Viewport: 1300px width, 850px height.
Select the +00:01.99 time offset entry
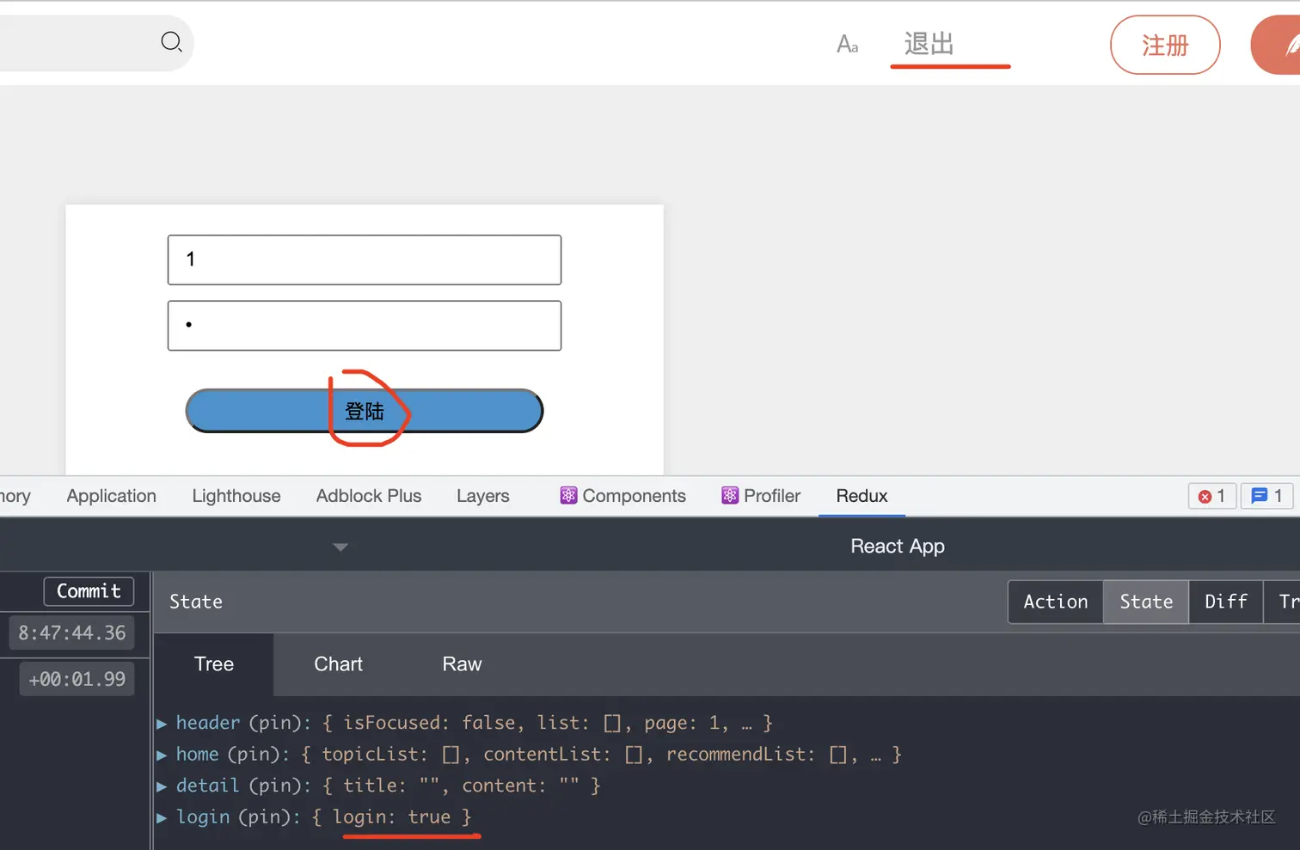pos(77,679)
